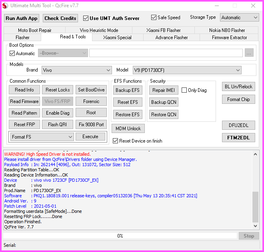The height and width of the screenshot is (252, 264).
Task: Open the Xiaomi Special tab
Action: point(117,37)
